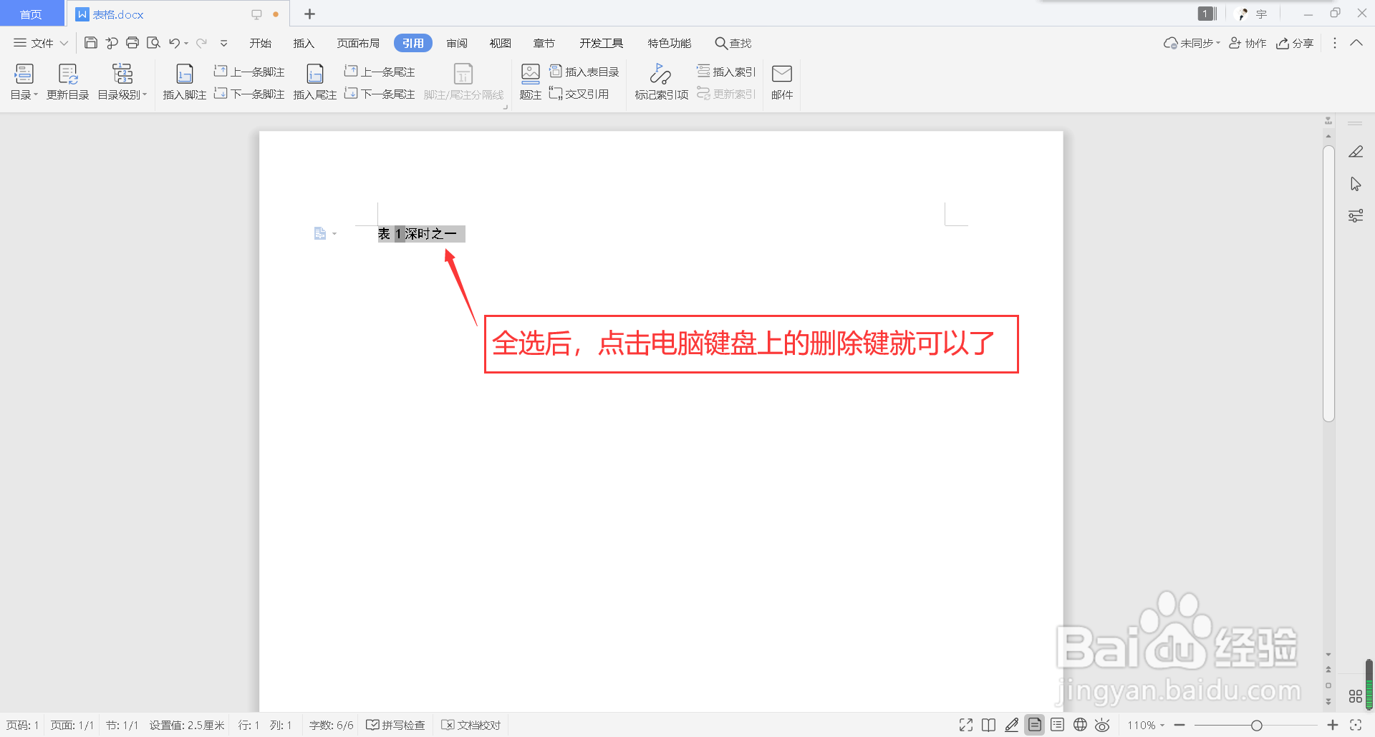Click the pen tool in right sidebar

(x=1356, y=152)
